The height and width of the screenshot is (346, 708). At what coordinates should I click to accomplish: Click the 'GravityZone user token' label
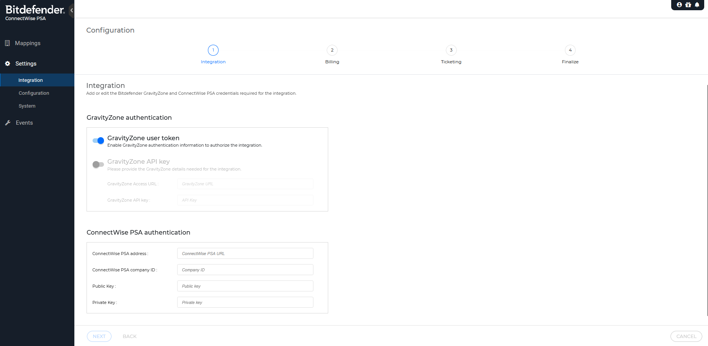[143, 138]
